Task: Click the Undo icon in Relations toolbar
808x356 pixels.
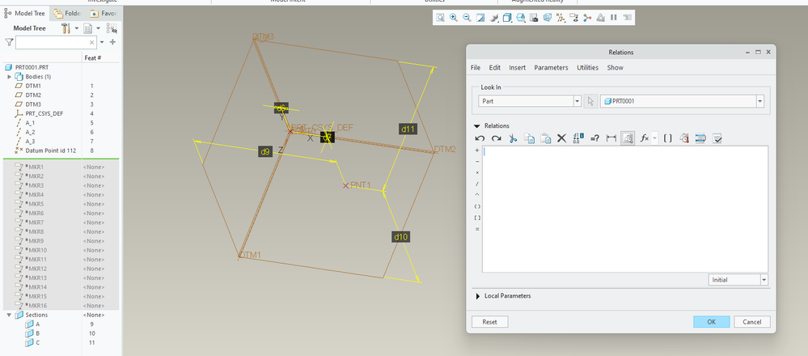Action: 480,138
